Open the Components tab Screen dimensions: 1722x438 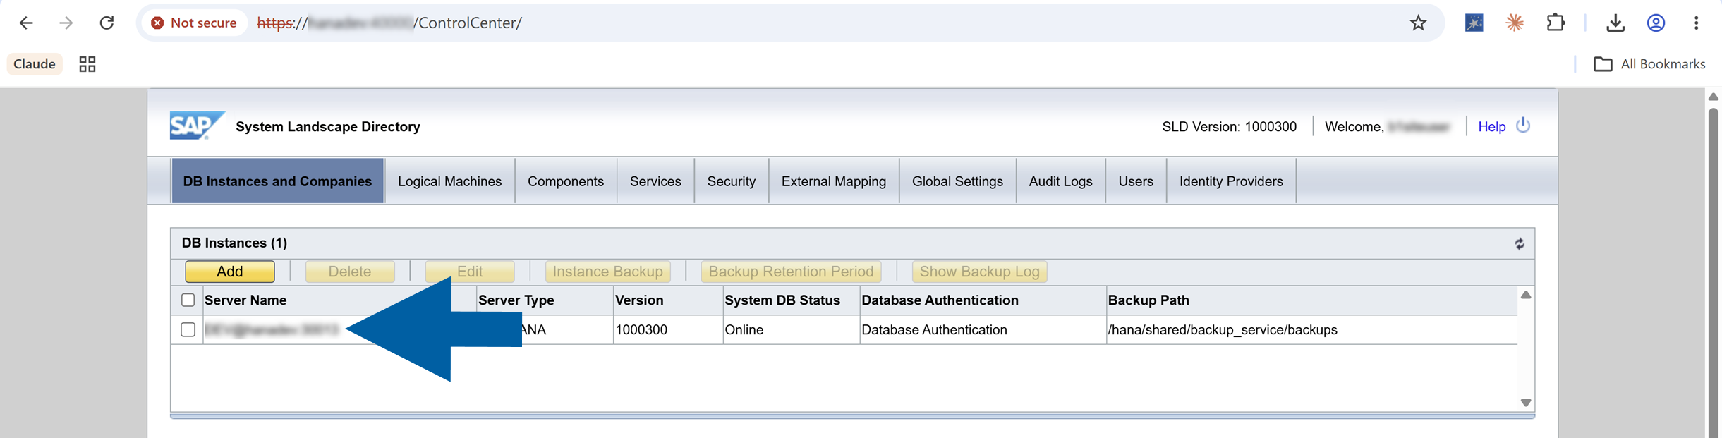tap(566, 181)
